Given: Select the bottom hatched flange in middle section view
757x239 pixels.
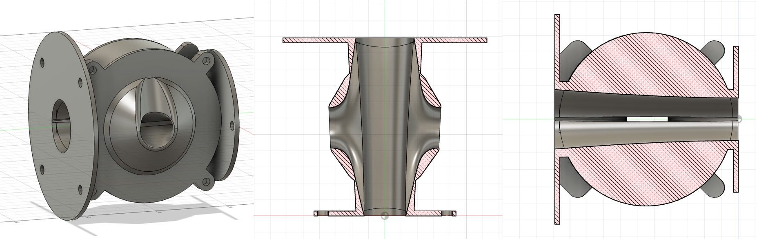Looking at the screenshot, I should coord(385,213).
